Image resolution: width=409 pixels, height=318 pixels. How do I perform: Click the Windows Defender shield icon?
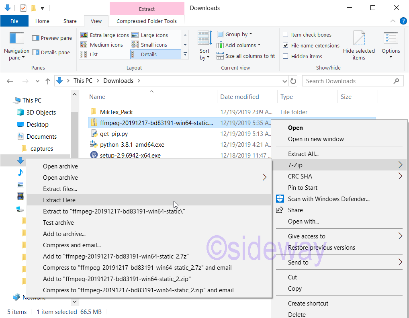point(280,199)
